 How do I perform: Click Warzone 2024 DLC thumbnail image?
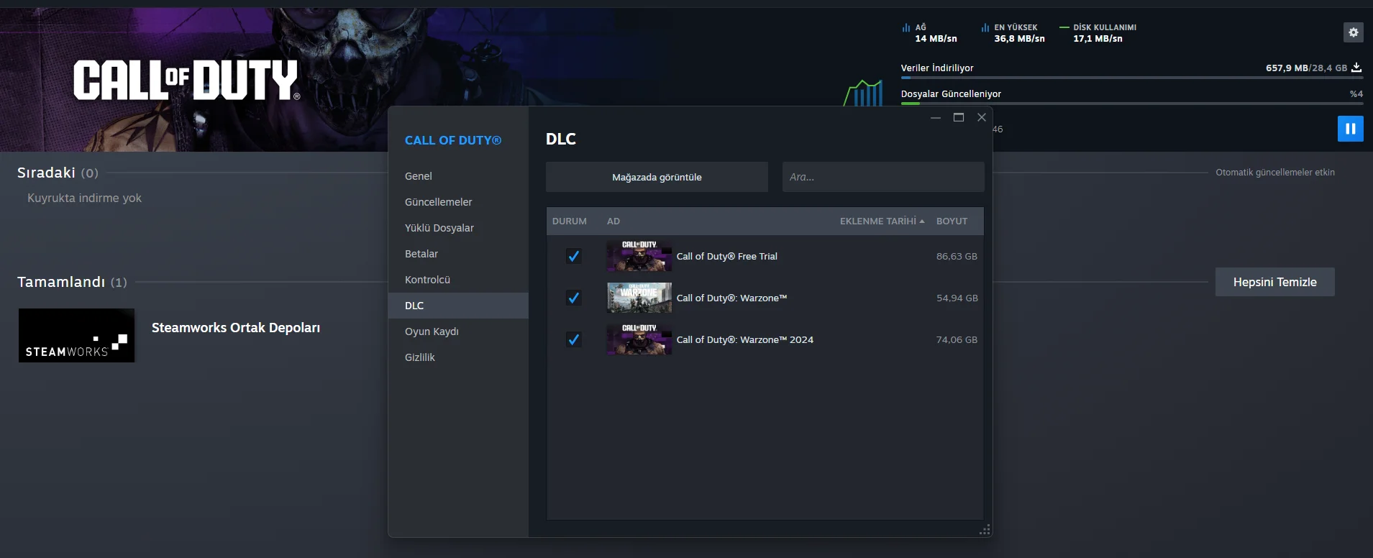(x=639, y=339)
